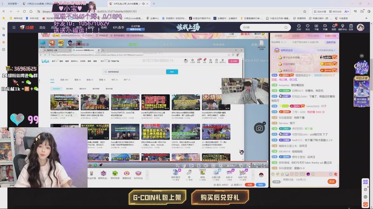373x209 pixels.
Task: Send the 冰雪北国 gift
Action: pyautogui.click(x=216, y=175)
